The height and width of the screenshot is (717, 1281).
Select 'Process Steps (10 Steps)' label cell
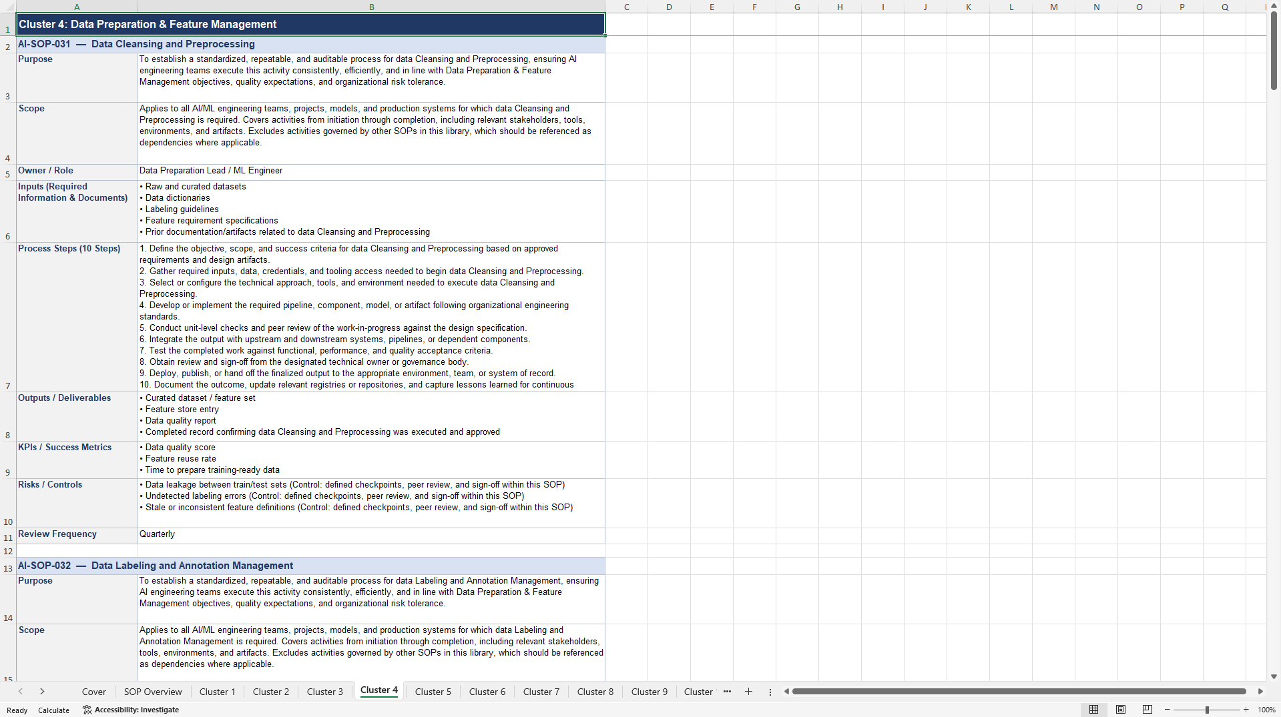pyautogui.click(x=77, y=317)
